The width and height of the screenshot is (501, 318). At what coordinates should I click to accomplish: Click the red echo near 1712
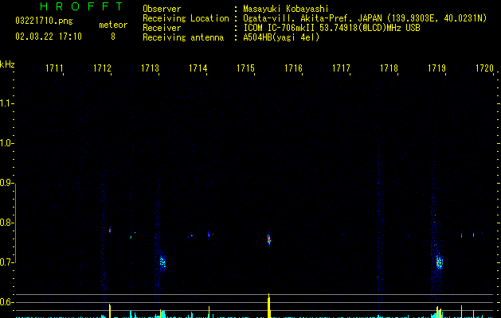click(110, 230)
